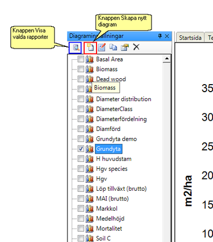
Task: Click the chart icon next to DiameterClass
Action: pos(90,109)
